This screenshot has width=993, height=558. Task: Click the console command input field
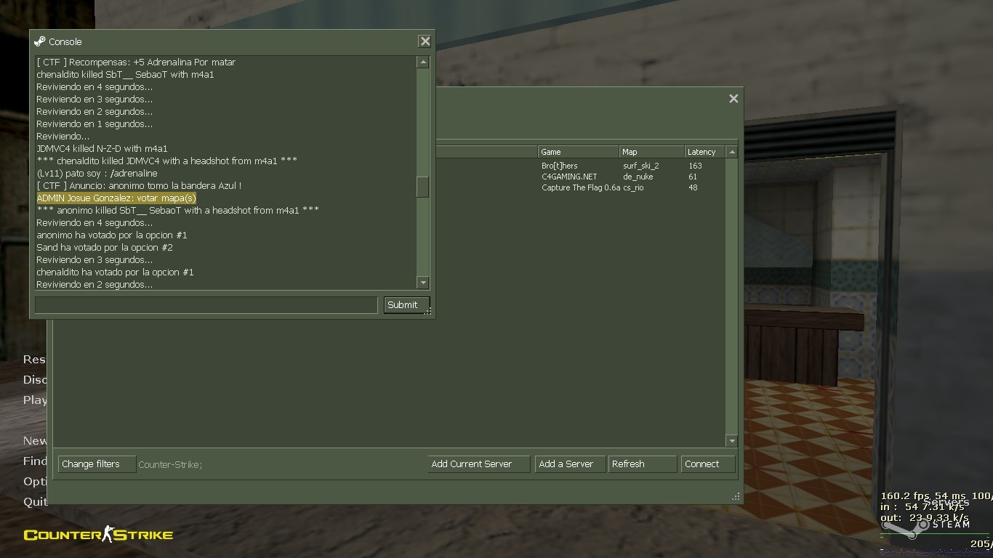coord(206,305)
